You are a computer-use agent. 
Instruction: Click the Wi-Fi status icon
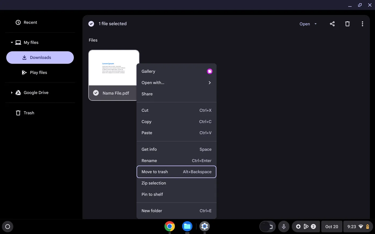(361, 227)
